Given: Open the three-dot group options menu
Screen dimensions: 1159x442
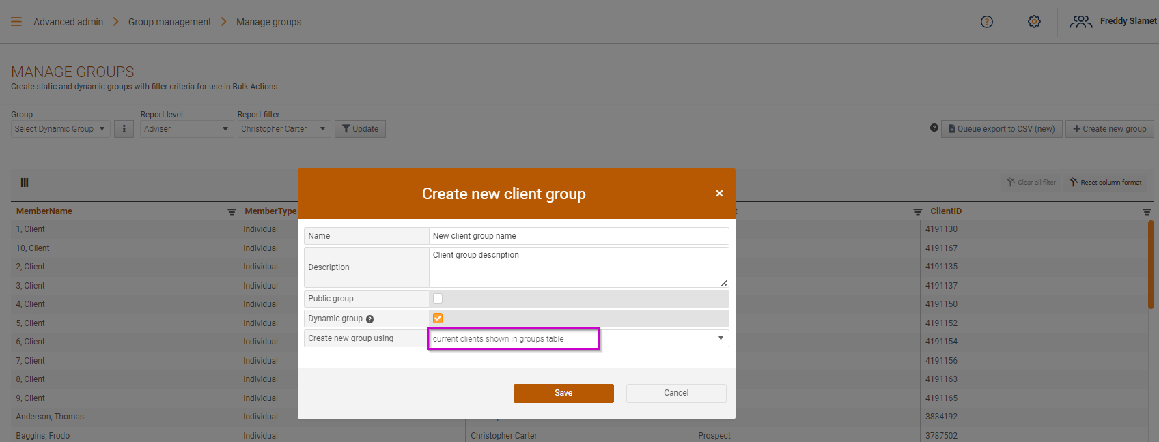Looking at the screenshot, I should point(124,129).
